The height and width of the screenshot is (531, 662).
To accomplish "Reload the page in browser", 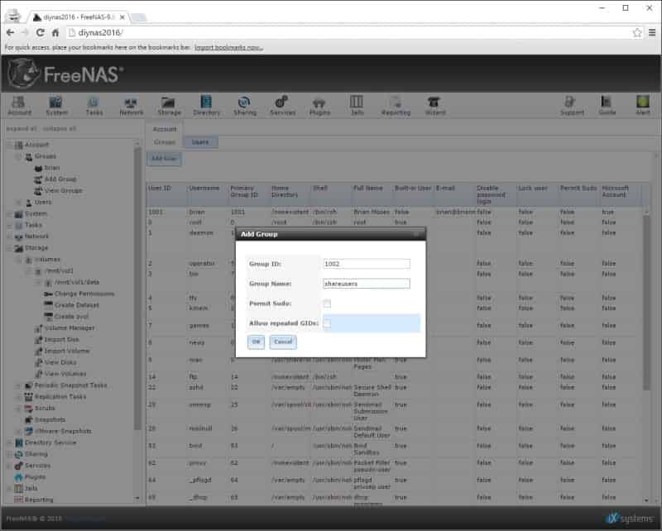I will tap(40, 32).
